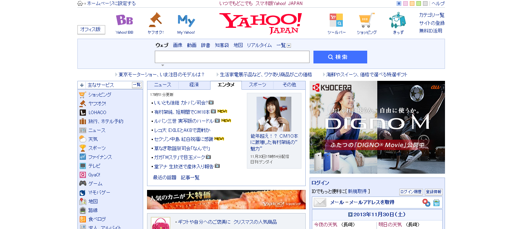The height and width of the screenshot is (229, 522).
Task: Open the Shopping cart icon in header
Action: click(366, 20)
